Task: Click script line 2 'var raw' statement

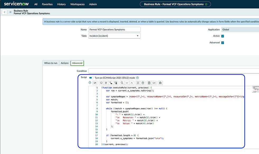Action: tap(130, 91)
